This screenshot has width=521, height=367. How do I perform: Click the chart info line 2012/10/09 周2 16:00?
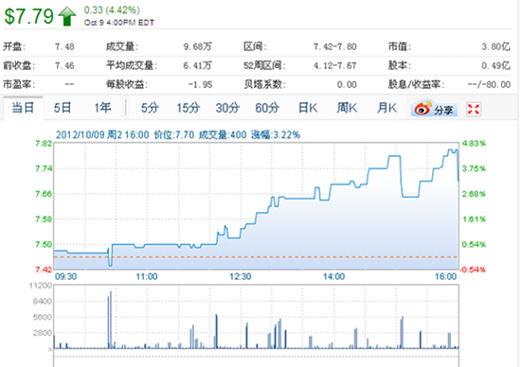pos(102,134)
